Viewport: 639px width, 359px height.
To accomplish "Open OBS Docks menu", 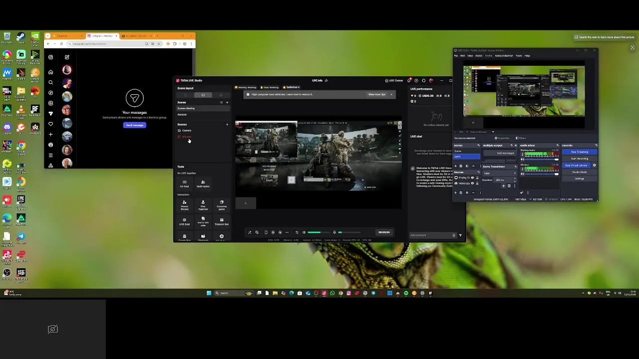I will (479, 56).
